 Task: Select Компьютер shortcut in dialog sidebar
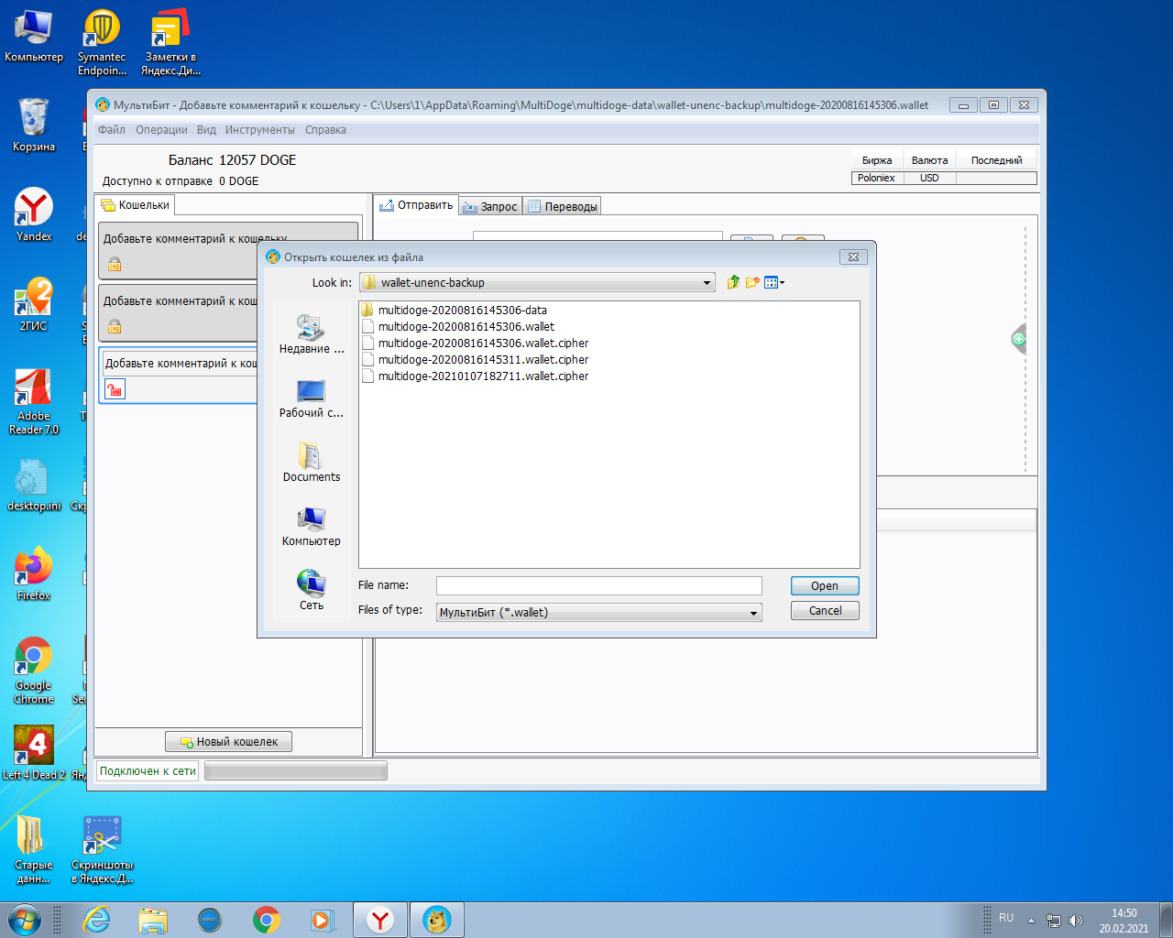pyautogui.click(x=312, y=527)
